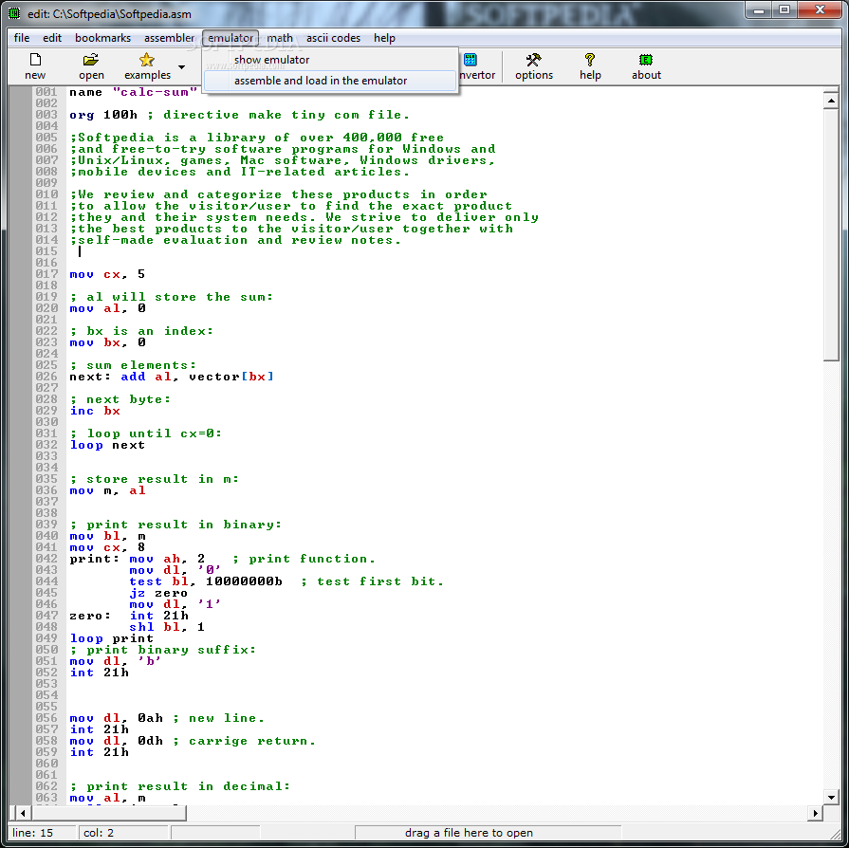Click the vertical scrollbar thumb
Viewport: 849px width, 848px height.
pos(831,234)
